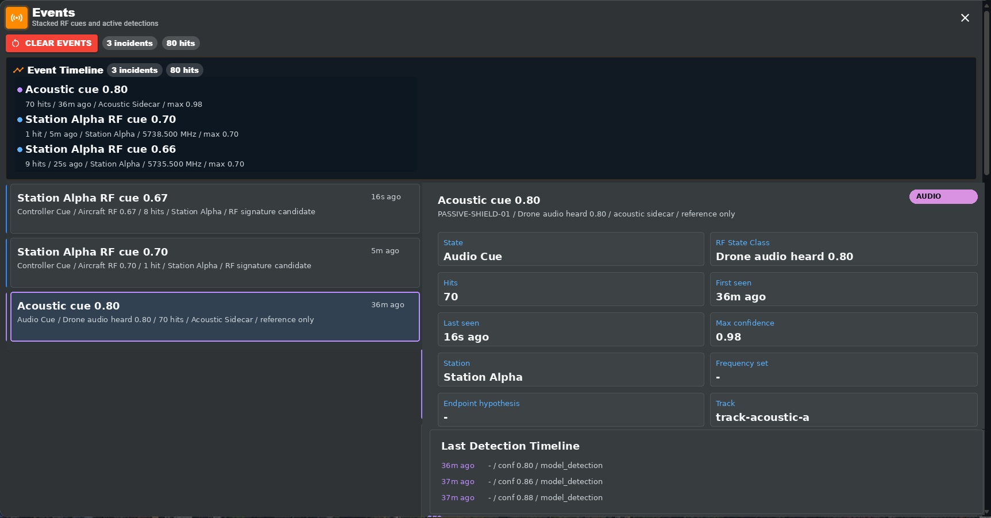Click the scrollbar between list and detail panels

click(x=422, y=384)
